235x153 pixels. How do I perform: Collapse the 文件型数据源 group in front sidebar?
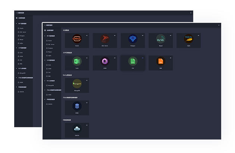(x=44, y=60)
